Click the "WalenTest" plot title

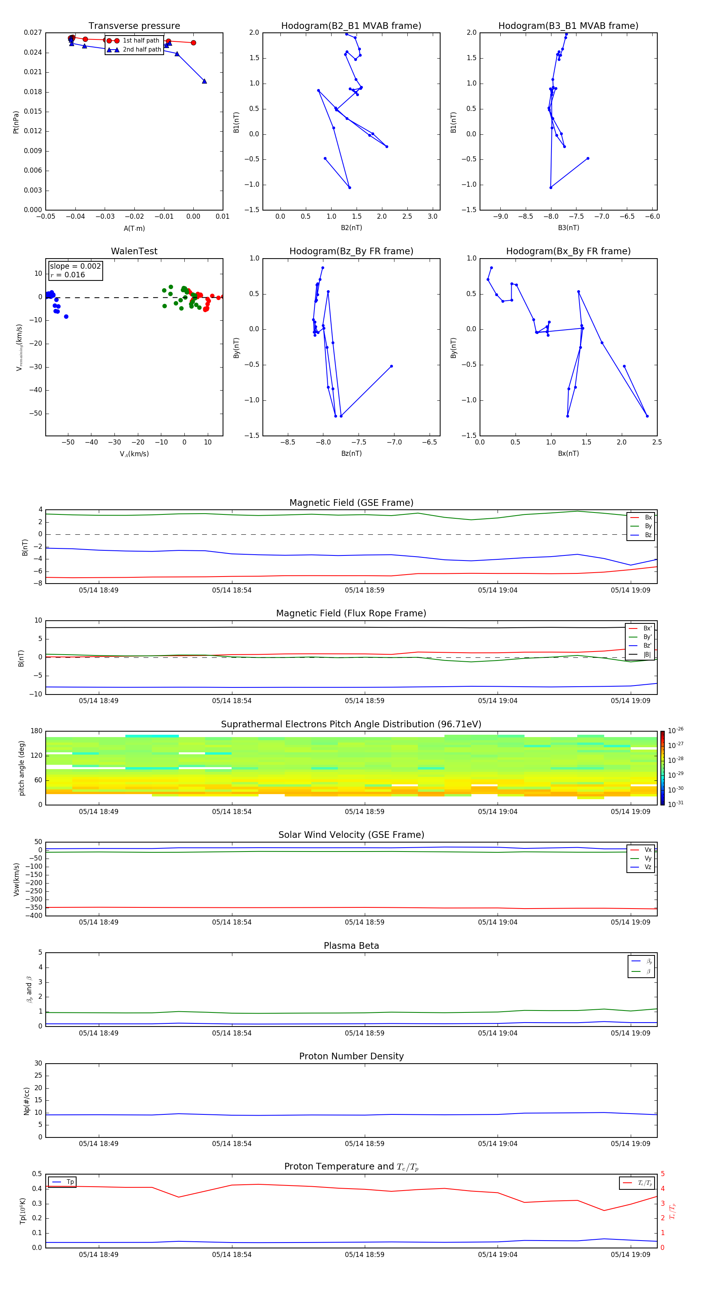(134, 251)
